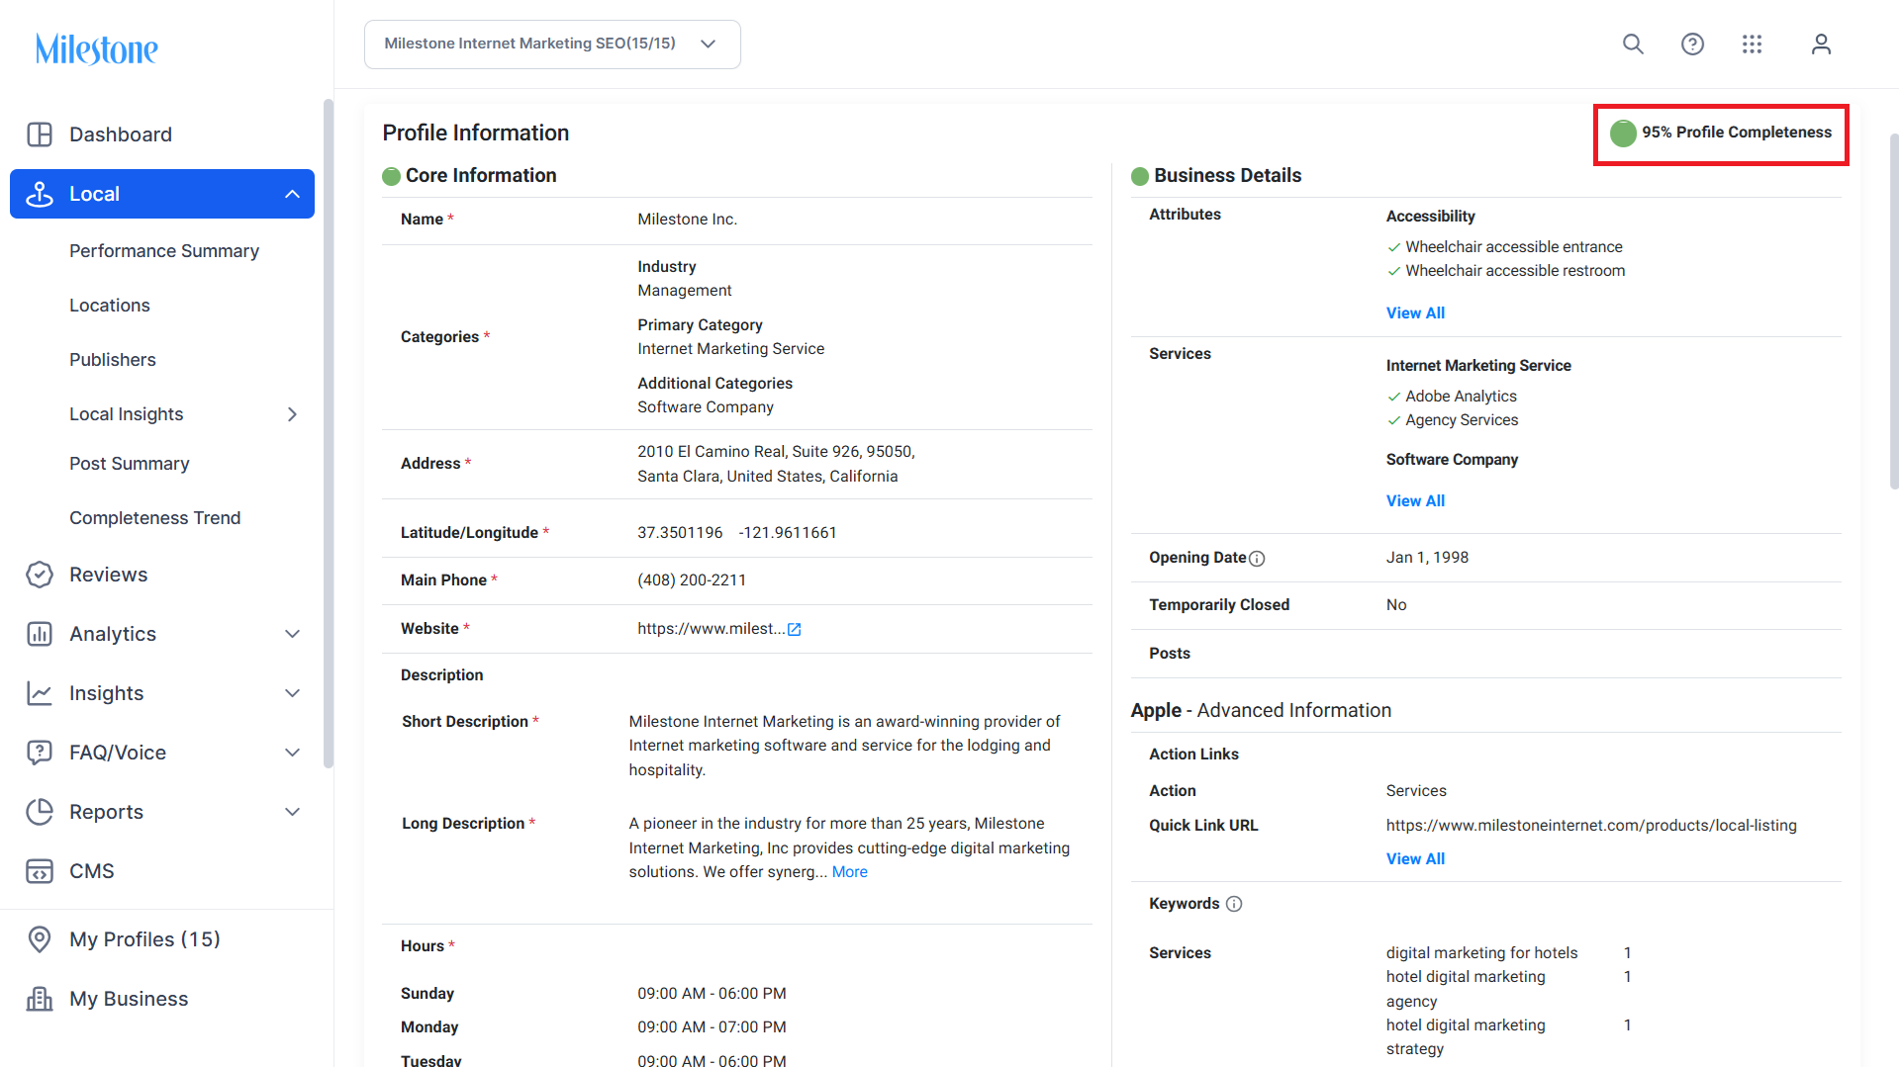Collapse the Local menu chevron
The width and height of the screenshot is (1899, 1067).
click(x=292, y=194)
